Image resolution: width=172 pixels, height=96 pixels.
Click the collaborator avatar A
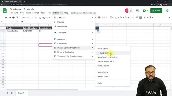point(127,11)
